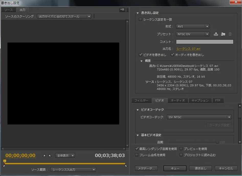Switch to the キャプション tab
The image size is (242, 176).
click(x=200, y=100)
